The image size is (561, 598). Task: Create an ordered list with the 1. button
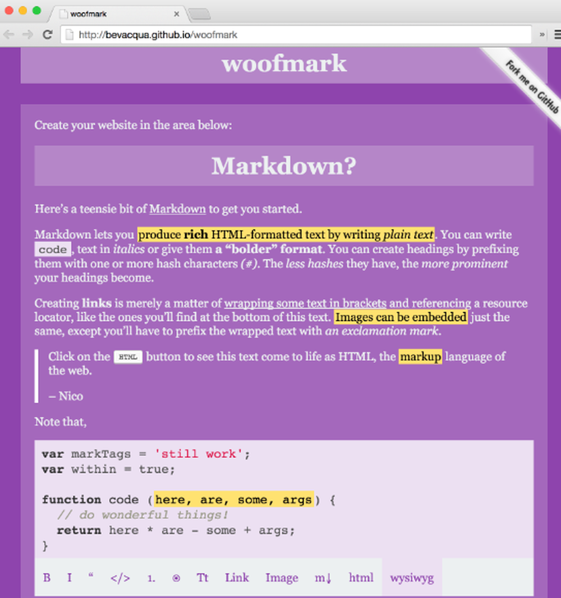coord(151,577)
